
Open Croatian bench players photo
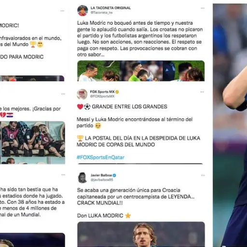32,143
